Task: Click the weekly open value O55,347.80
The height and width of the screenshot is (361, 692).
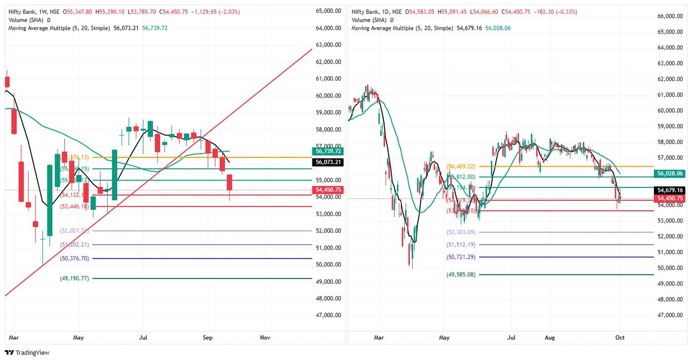Action: point(77,12)
